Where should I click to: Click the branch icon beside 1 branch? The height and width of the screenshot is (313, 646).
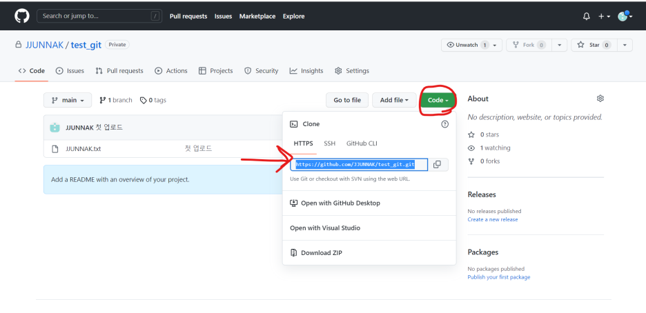[x=103, y=101]
